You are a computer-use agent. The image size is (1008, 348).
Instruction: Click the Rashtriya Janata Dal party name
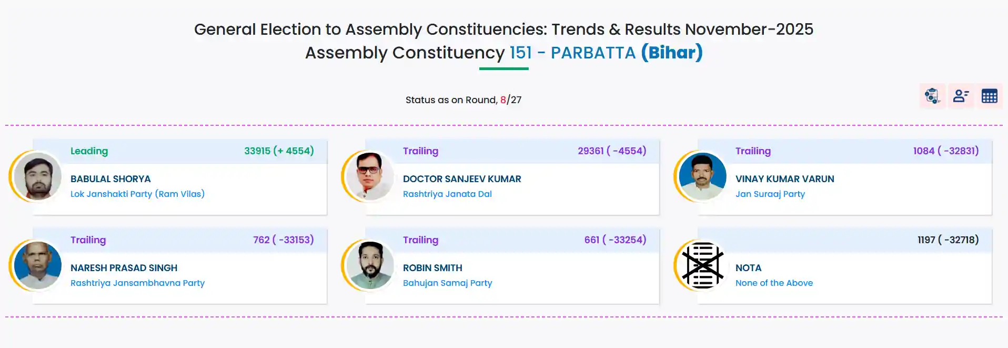point(447,194)
